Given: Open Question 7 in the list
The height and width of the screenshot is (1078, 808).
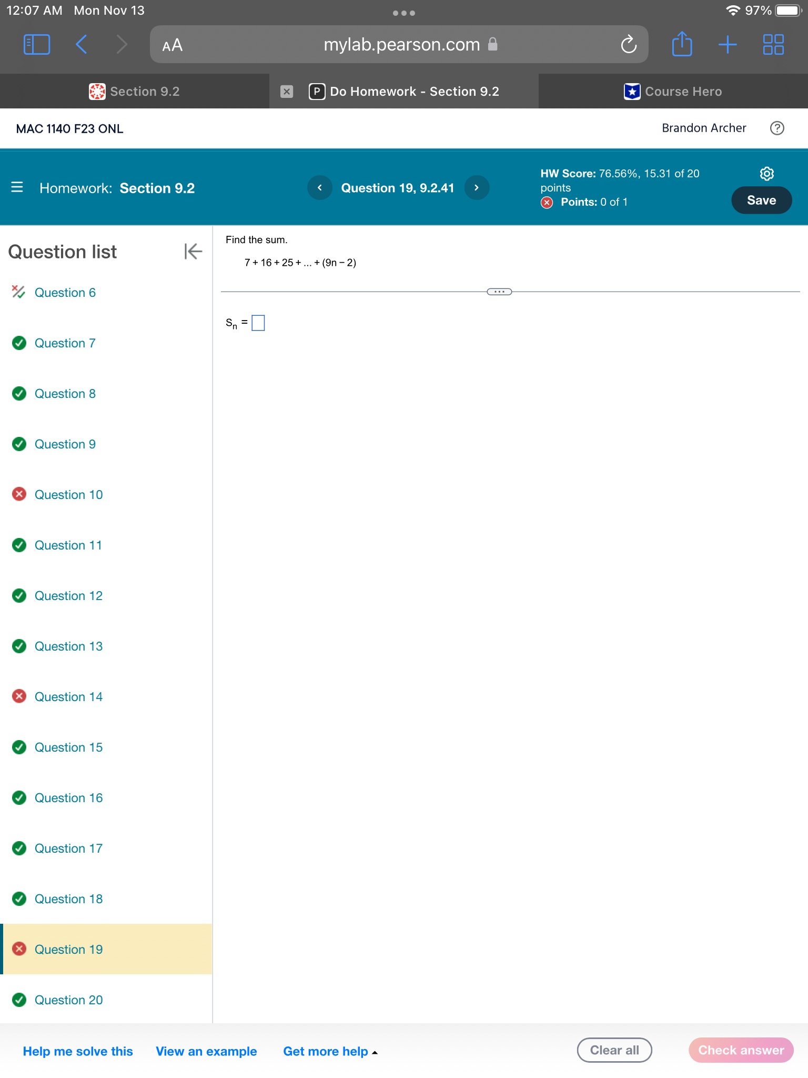Looking at the screenshot, I should point(65,343).
